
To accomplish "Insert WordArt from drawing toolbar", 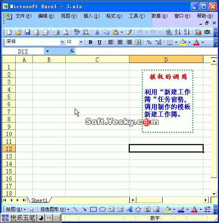I will pos(129,209).
